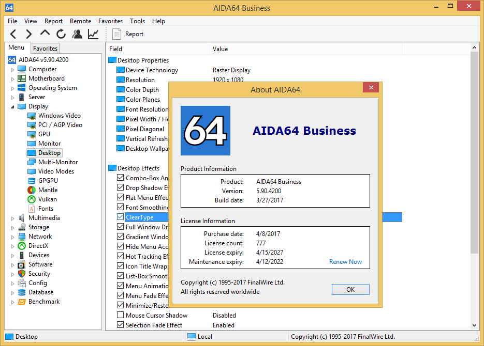Open the View menu
Viewport: 484px width, 346px height.
[31, 21]
